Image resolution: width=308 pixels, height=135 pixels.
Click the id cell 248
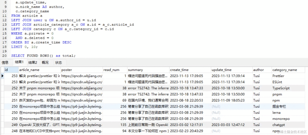tap(11, 131)
